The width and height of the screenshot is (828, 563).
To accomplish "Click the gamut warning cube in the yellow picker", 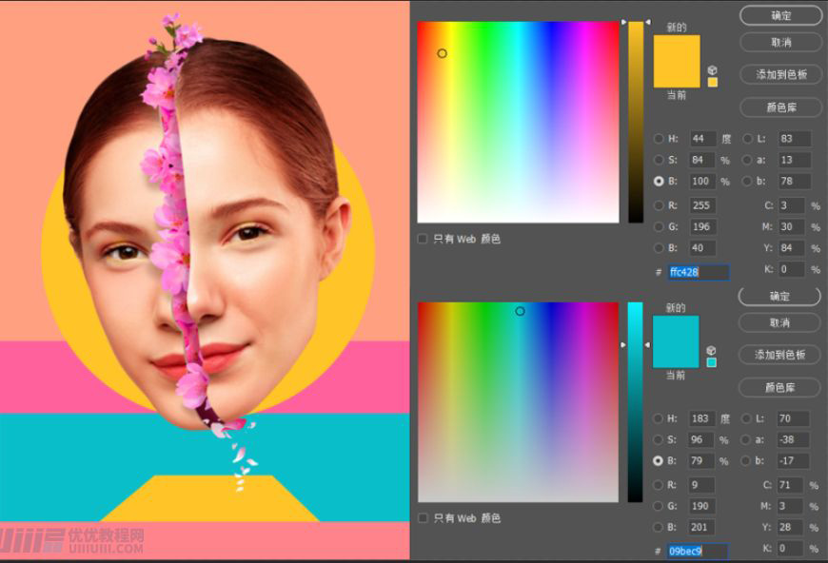I will pyautogui.click(x=712, y=70).
